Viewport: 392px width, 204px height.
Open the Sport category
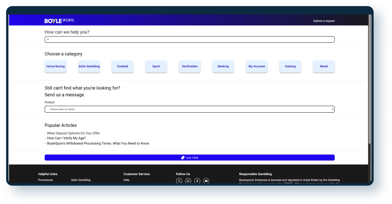(x=156, y=66)
